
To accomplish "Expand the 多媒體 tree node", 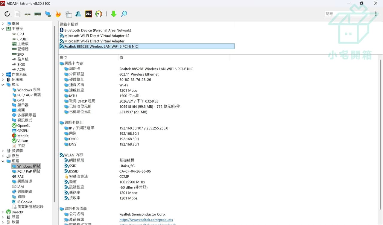I will coord(3,151).
